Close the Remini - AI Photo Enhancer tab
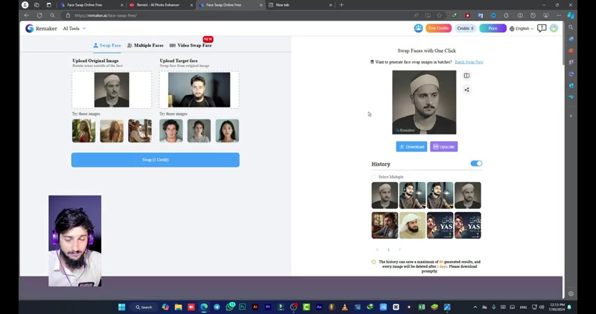 click(191, 5)
